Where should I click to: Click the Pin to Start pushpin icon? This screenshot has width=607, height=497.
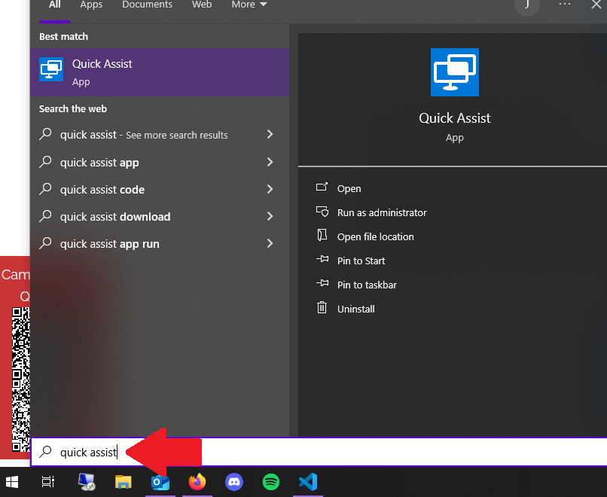point(321,261)
